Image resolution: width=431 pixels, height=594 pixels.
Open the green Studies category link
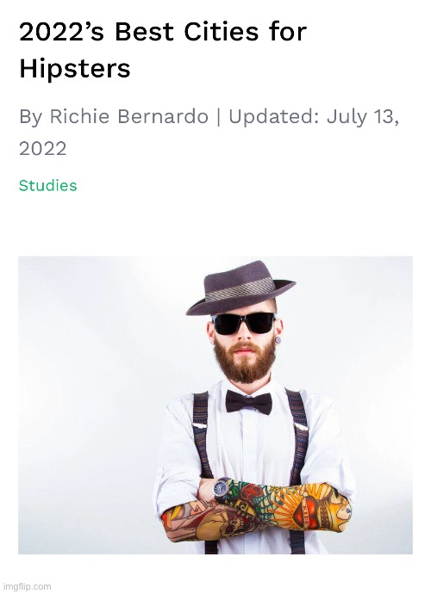(x=47, y=186)
